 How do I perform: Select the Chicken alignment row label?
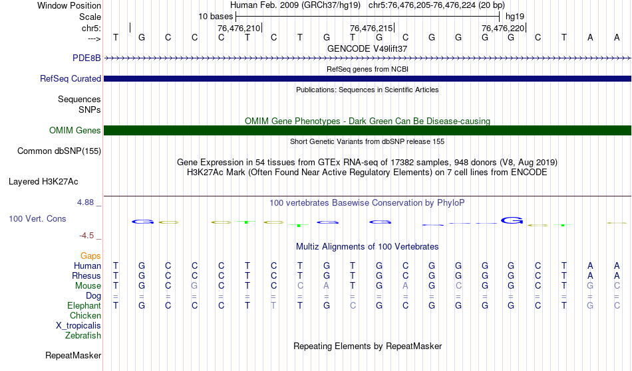85,315
